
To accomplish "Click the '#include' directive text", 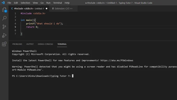I will (x=26, y=13).
